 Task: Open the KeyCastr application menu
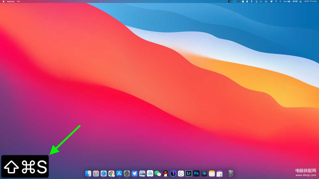pyautogui.click(x=11, y=1)
